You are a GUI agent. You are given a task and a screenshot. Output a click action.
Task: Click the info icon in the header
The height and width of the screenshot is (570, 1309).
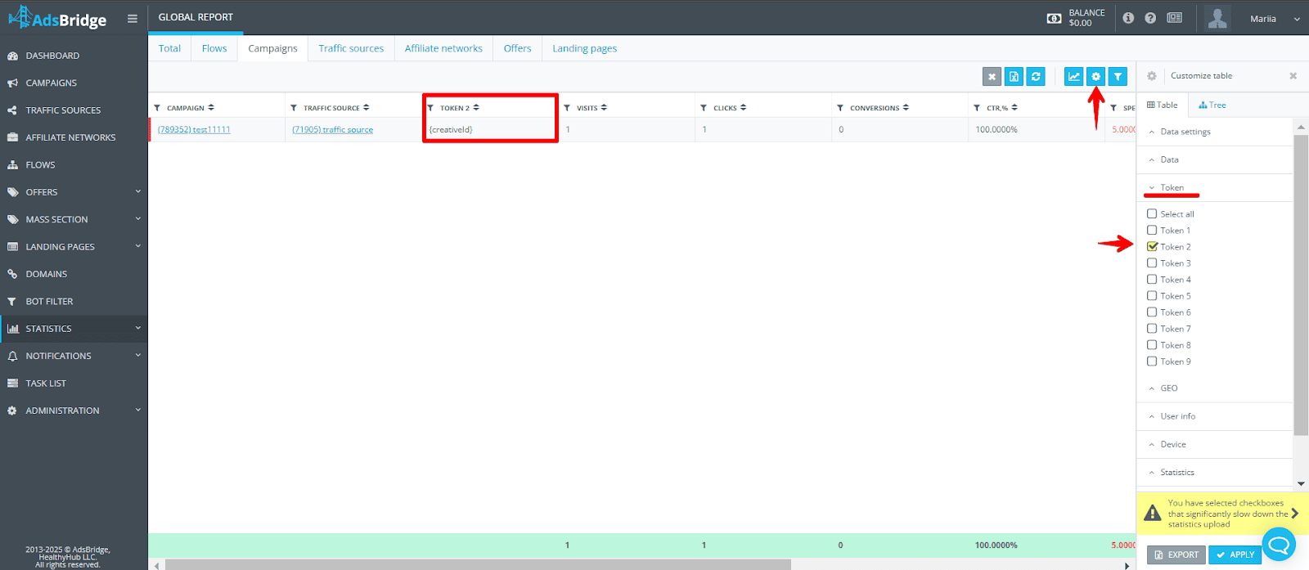(x=1128, y=18)
